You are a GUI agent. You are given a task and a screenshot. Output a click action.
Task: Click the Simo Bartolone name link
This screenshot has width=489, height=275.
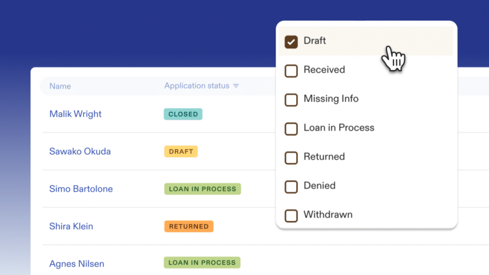click(81, 189)
